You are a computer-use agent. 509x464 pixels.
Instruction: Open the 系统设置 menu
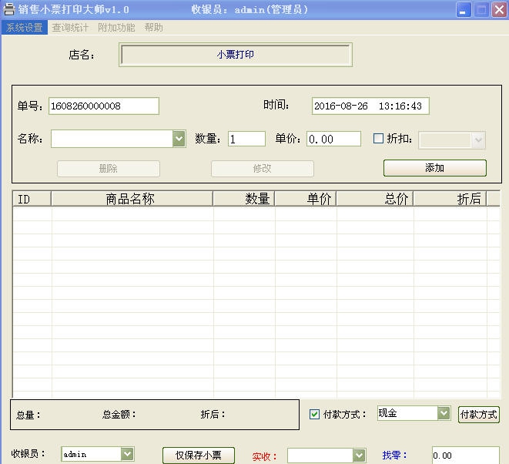pyautogui.click(x=25, y=28)
